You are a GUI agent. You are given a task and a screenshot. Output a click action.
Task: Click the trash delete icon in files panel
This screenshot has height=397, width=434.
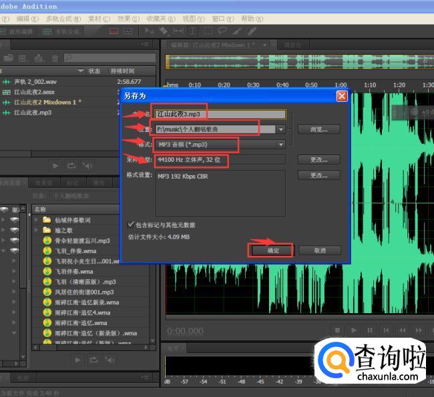(x=55, y=59)
